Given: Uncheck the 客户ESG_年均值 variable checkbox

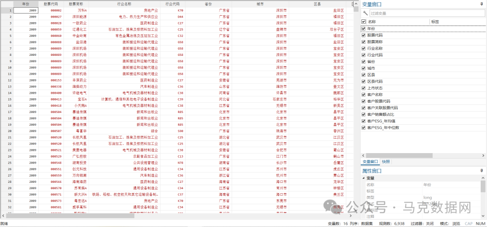Looking at the screenshot, I should pyautogui.click(x=364, y=121).
